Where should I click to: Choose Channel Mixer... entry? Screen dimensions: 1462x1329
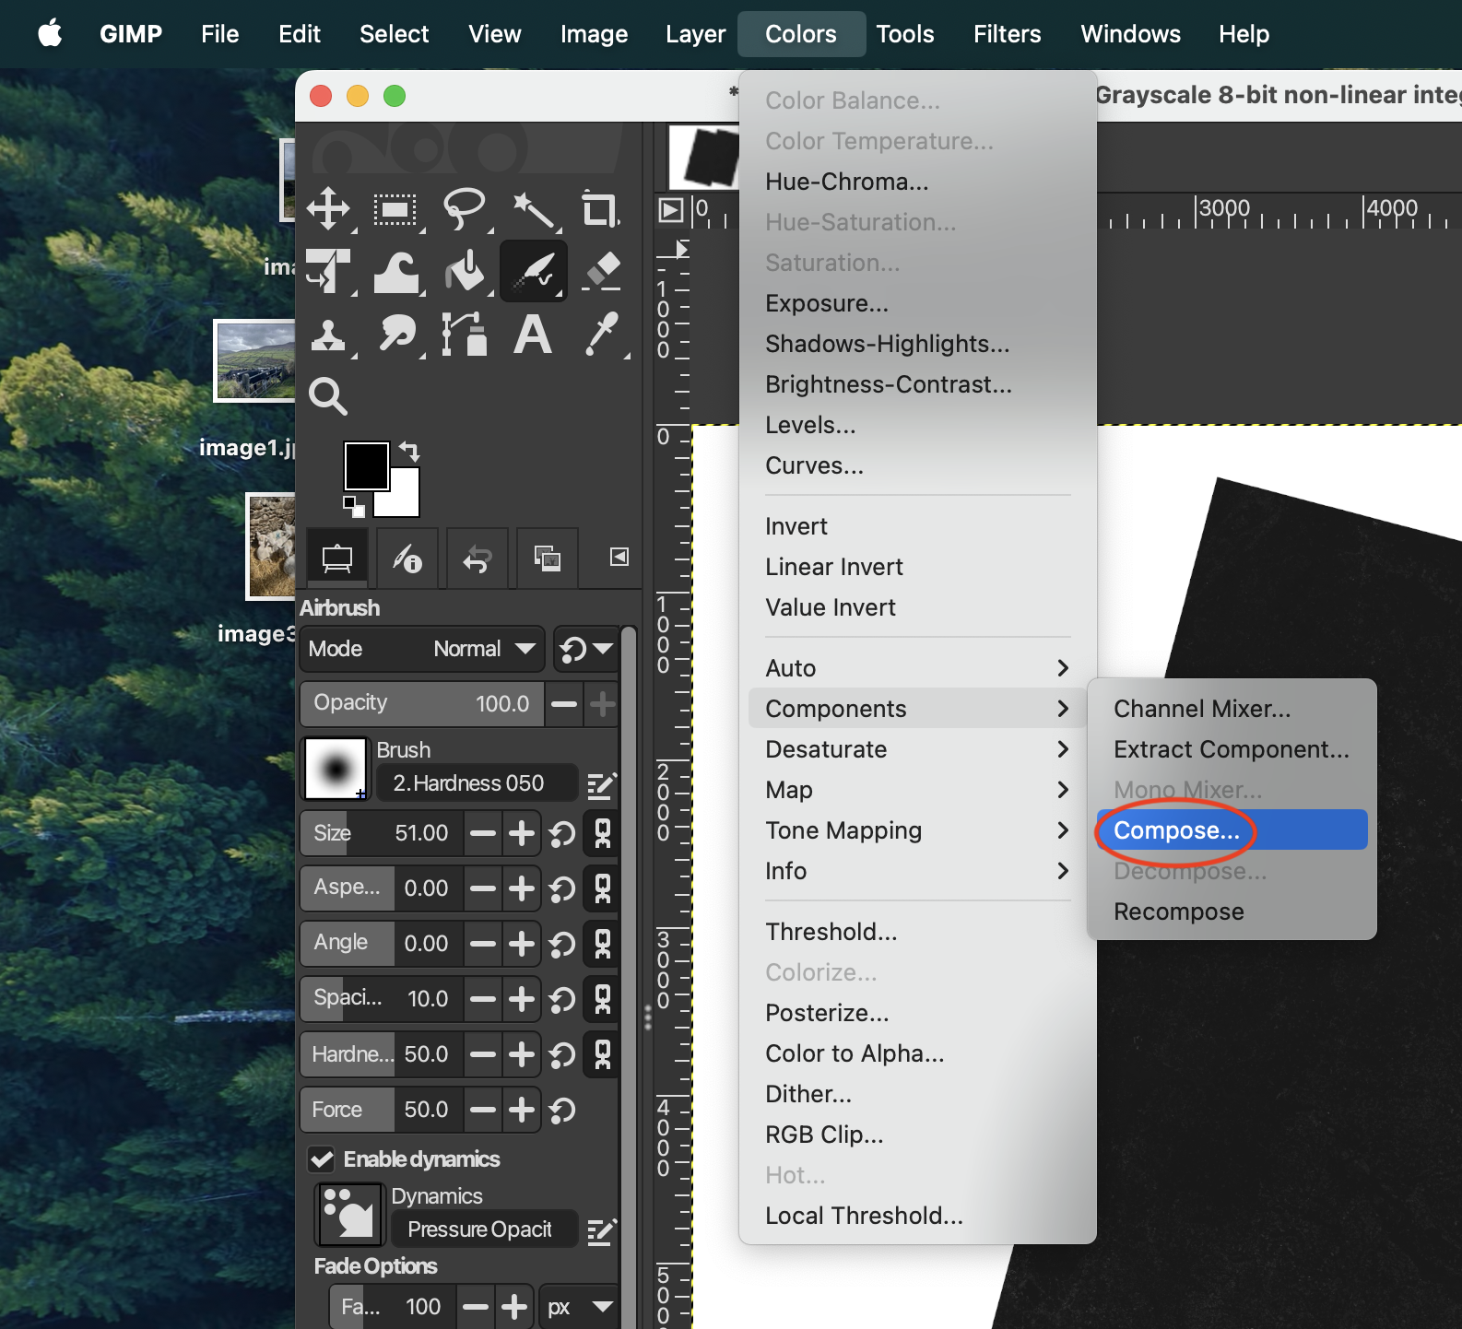point(1232,709)
